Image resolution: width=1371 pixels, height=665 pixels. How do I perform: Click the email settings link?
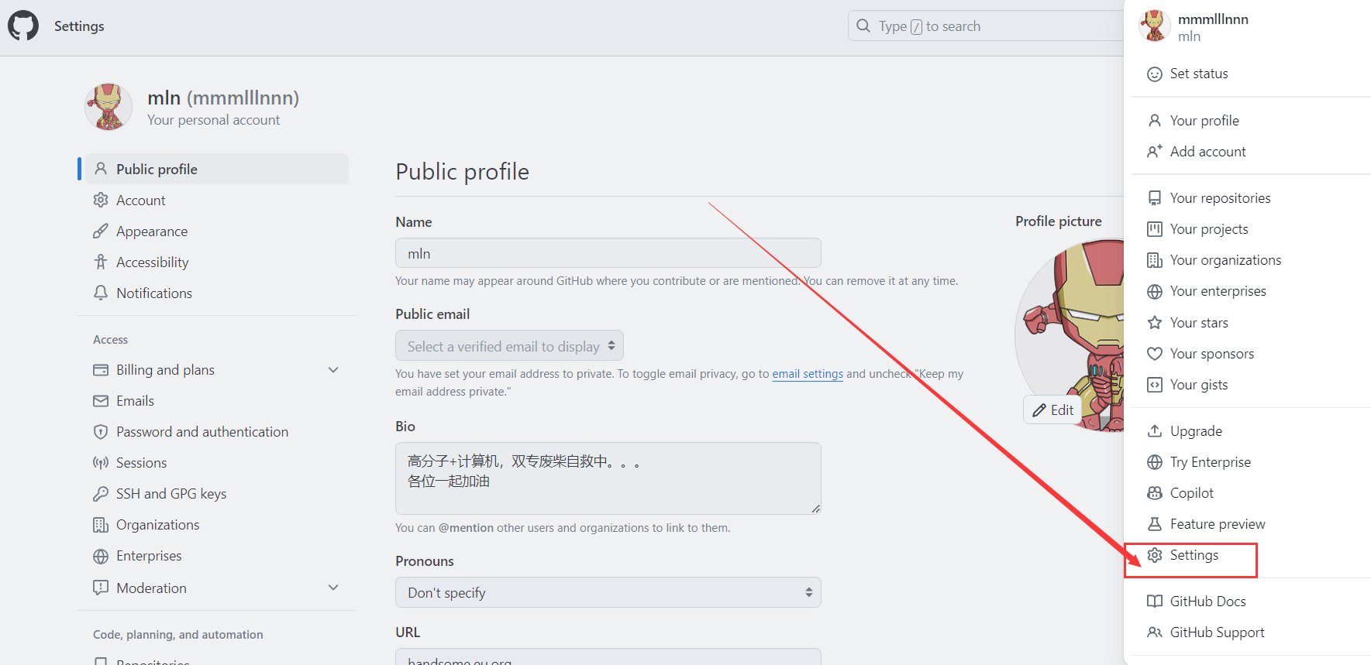tap(808, 374)
